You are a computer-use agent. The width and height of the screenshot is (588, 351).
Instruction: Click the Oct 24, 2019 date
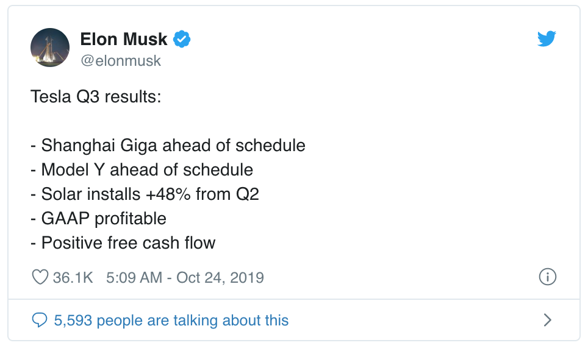point(220,278)
